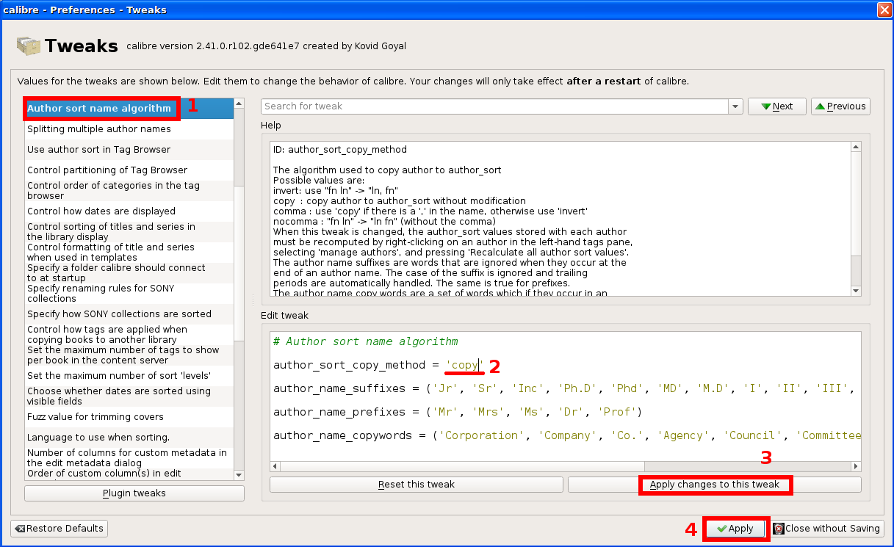This screenshot has width=894, height=547.
Task: Select Number of columns for custom metadata
Action: click(129, 457)
